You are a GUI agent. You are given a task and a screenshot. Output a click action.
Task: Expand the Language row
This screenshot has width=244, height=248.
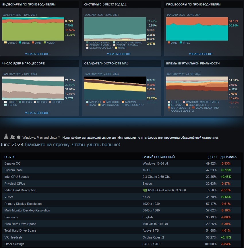[x=122, y=217]
